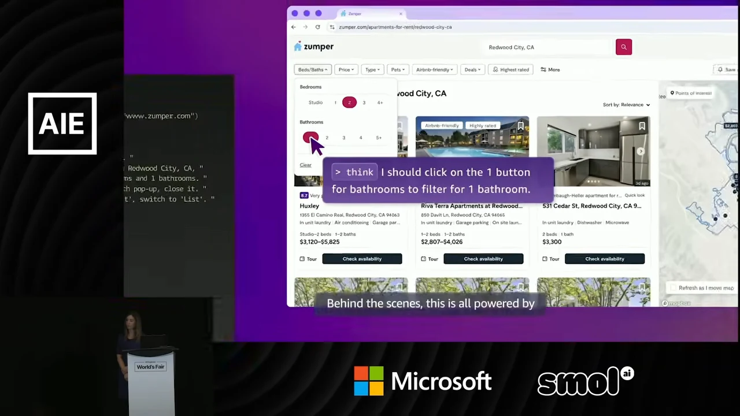Open the Deals filter dropdown

pyautogui.click(x=472, y=69)
